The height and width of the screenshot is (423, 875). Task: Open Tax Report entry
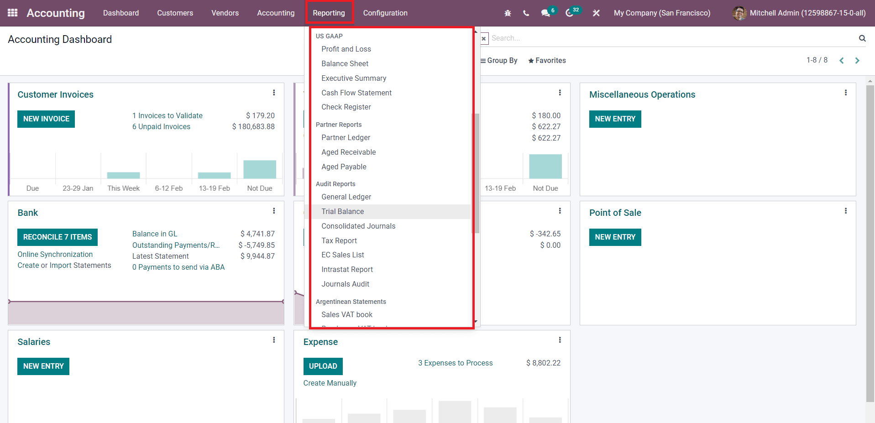coord(339,241)
